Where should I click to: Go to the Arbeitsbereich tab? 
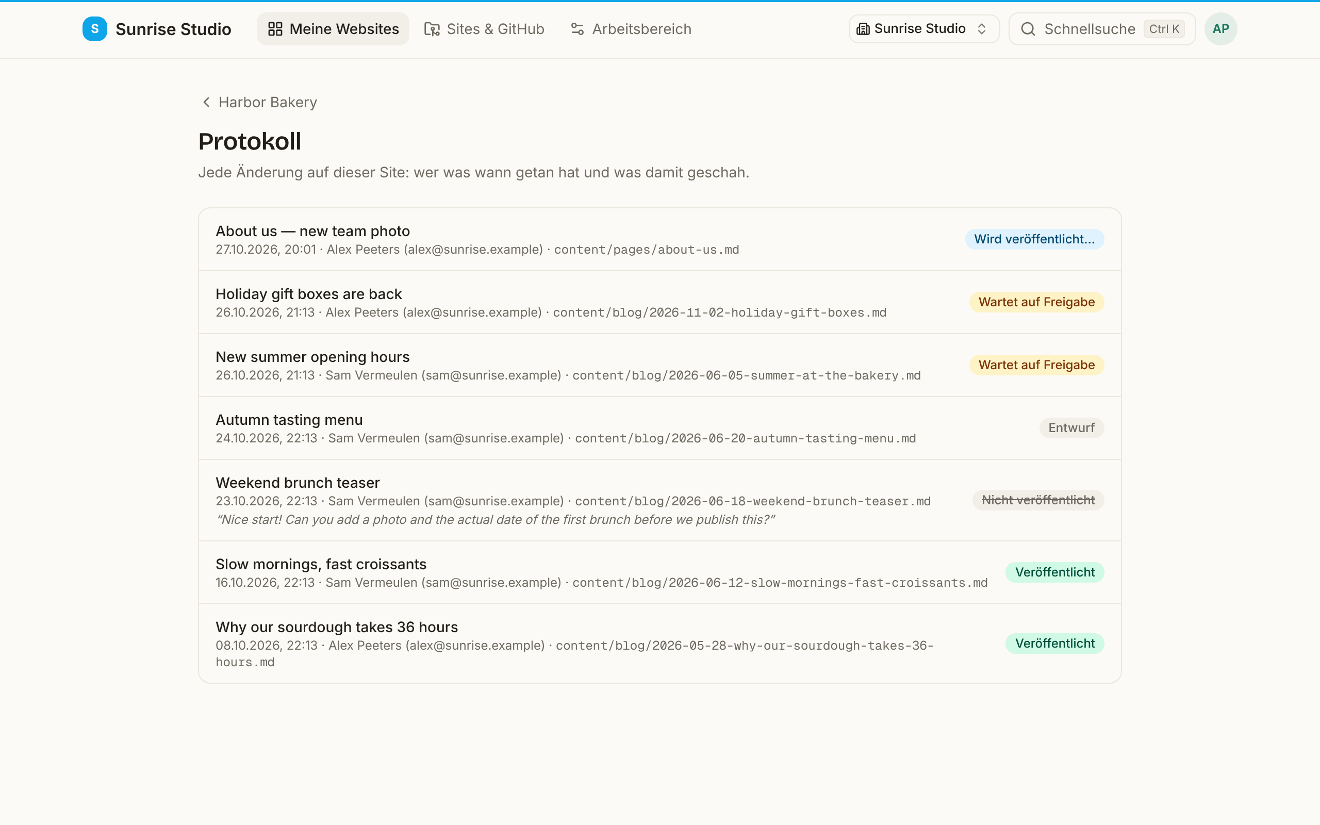(x=631, y=29)
